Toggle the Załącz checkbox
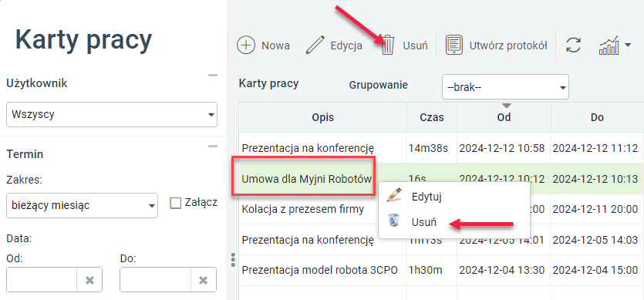This screenshot has width=644, height=300. pos(176,203)
